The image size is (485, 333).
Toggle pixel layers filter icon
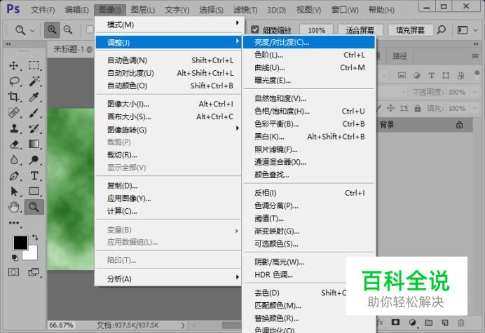tap(402, 75)
